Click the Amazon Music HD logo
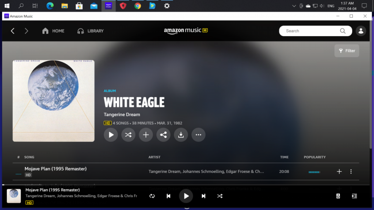 (186, 31)
